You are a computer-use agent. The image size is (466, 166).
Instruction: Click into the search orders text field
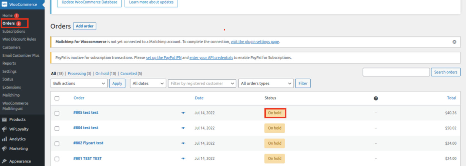point(396,72)
